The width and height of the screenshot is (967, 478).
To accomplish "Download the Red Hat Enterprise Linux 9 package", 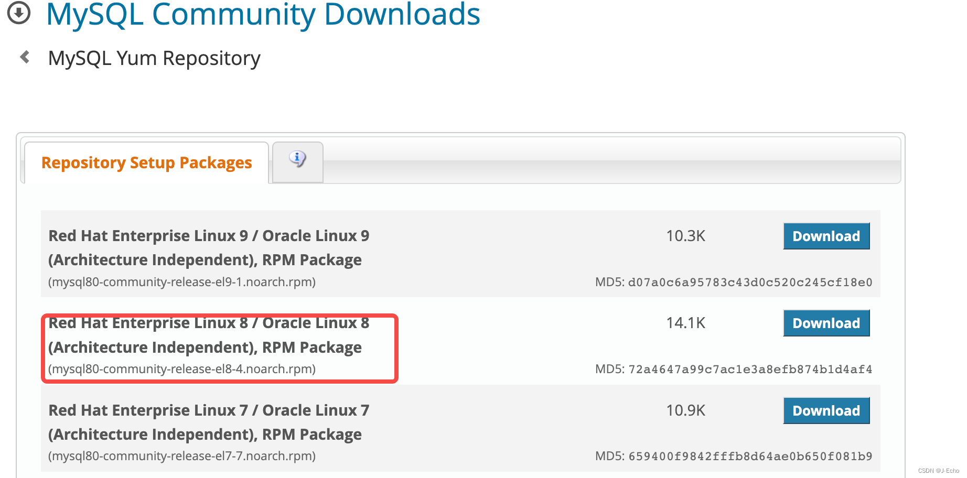I will point(826,236).
